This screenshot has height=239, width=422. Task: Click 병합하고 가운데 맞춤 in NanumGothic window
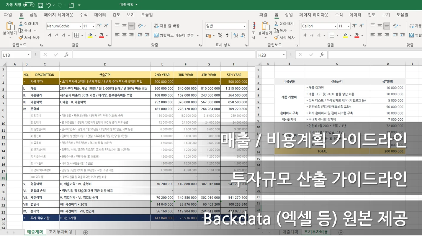pos(174,35)
